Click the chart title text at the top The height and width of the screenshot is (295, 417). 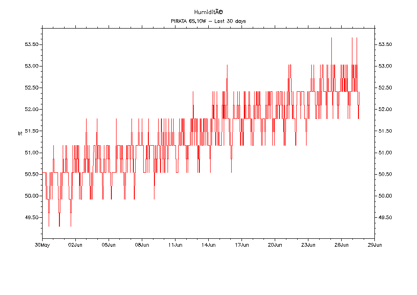pos(208,12)
